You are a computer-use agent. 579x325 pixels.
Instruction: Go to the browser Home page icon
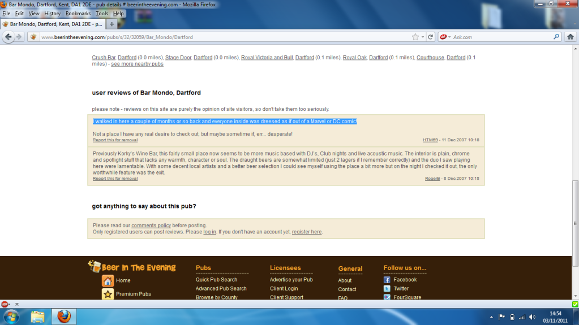coord(571,37)
